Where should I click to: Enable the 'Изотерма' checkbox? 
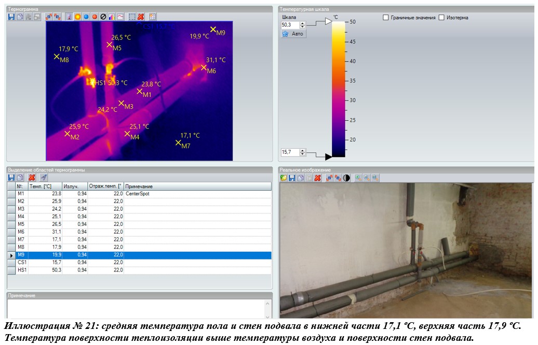click(x=441, y=18)
